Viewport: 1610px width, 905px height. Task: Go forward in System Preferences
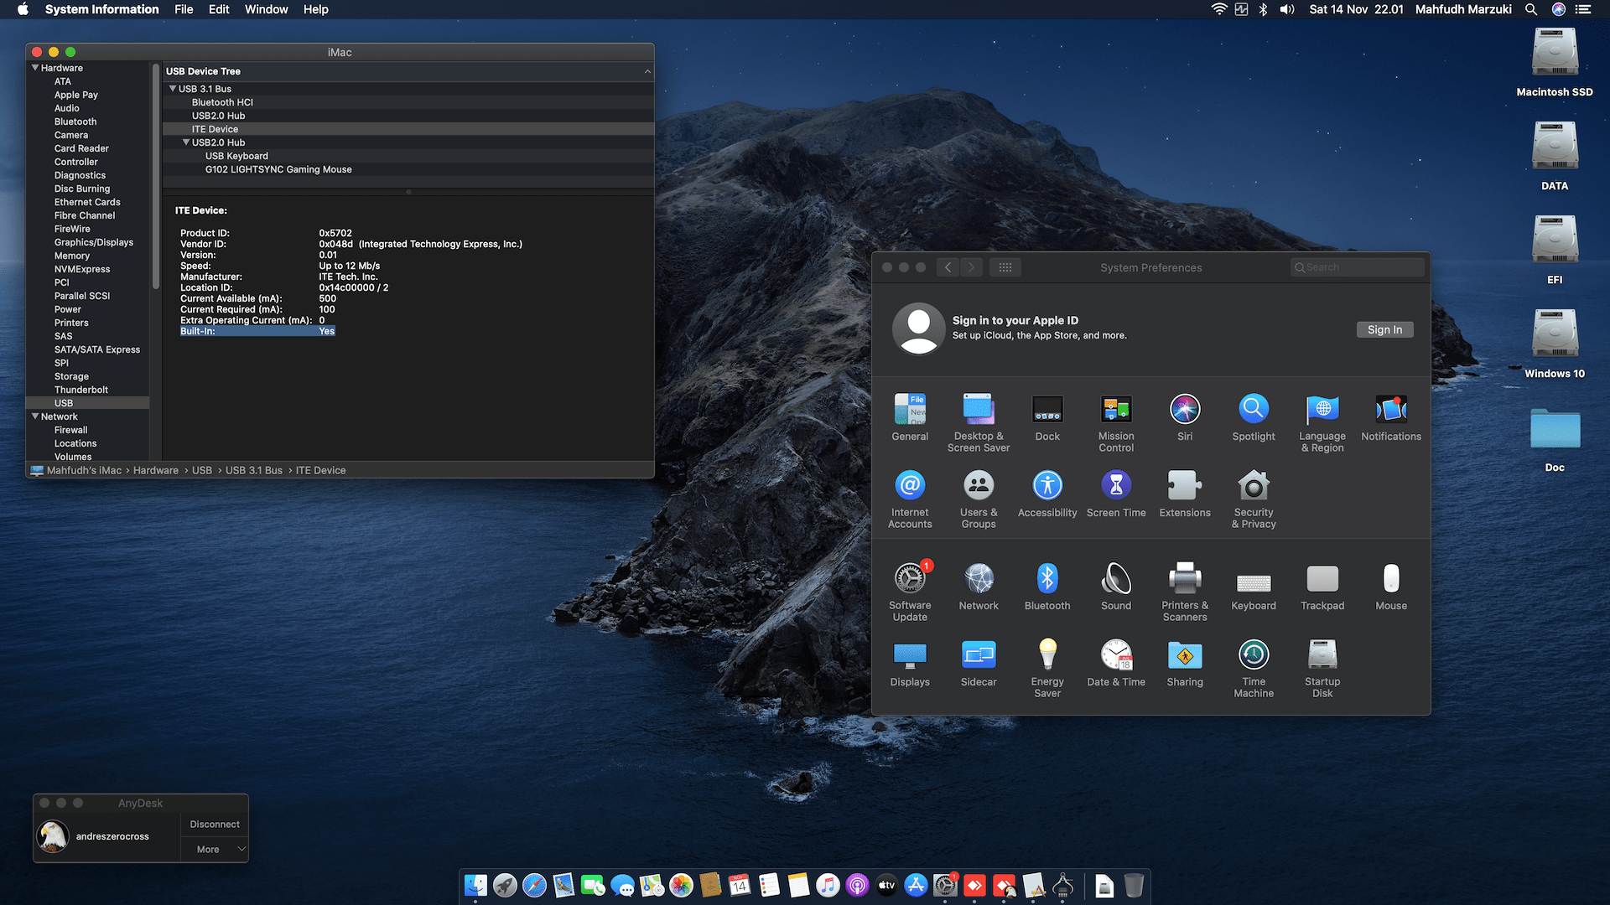971,267
